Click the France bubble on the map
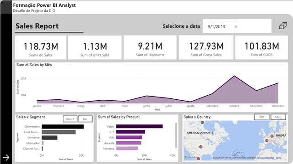Image resolution: width=293 pixels, height=164 pixels. [x=267, y=141]
